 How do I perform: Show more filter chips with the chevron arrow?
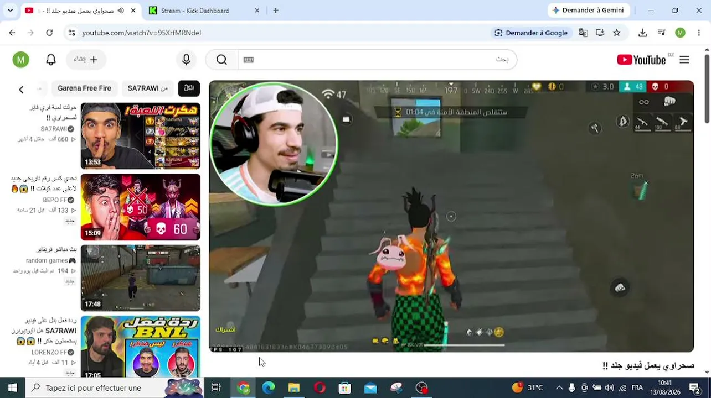coord(21,89)
